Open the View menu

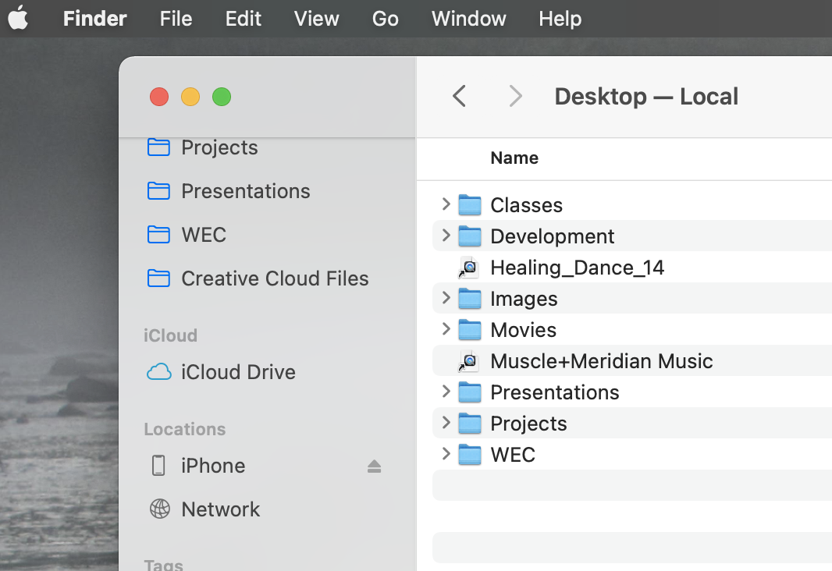(x=316, y=19)
